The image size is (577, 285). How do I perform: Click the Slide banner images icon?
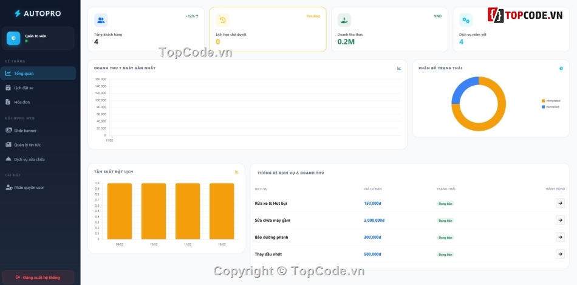(x=9, y=131)
